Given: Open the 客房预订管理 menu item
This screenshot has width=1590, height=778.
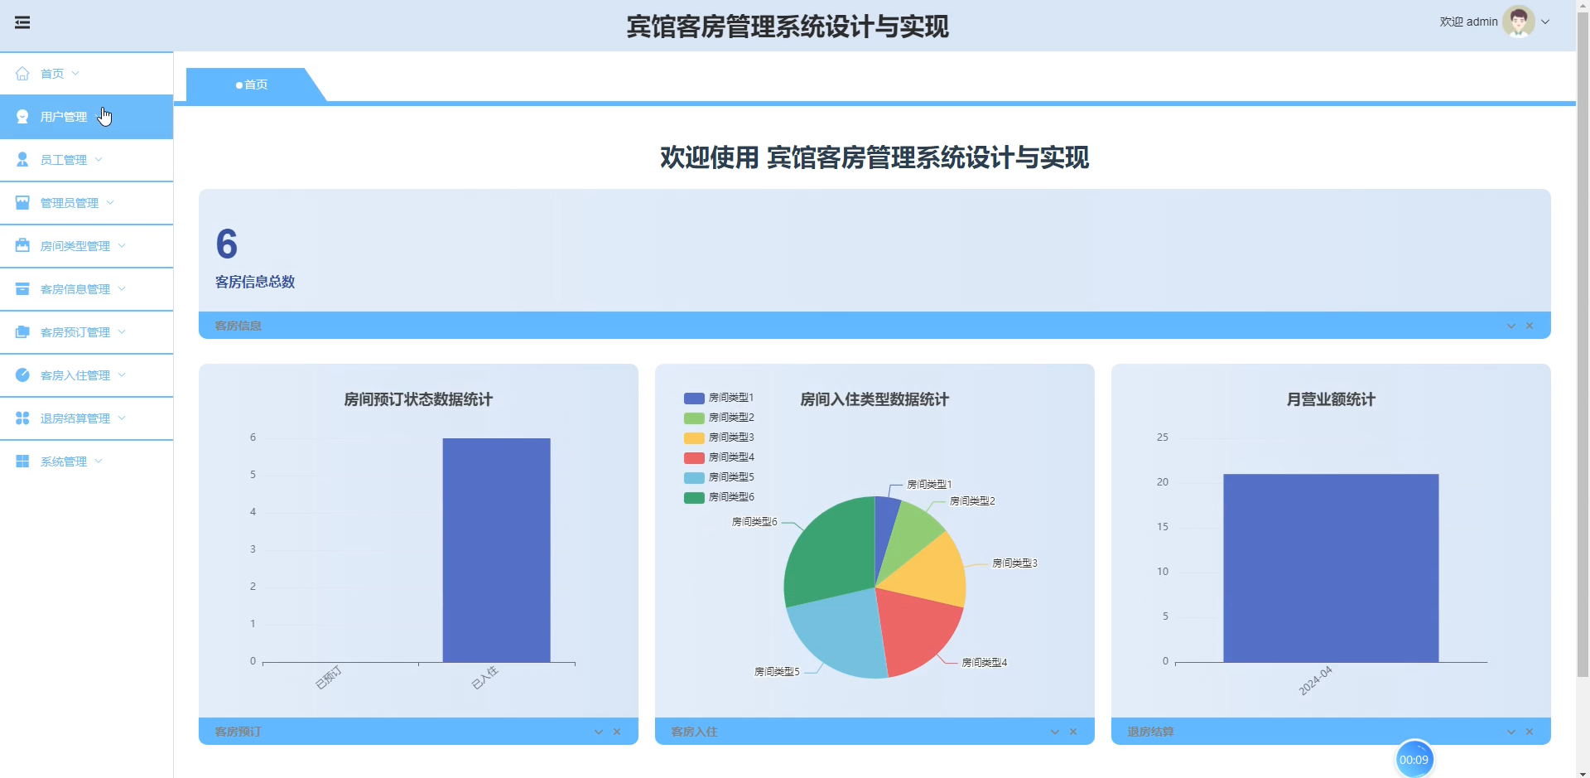Looking at the screenshot, I should (x=86, y=332).
